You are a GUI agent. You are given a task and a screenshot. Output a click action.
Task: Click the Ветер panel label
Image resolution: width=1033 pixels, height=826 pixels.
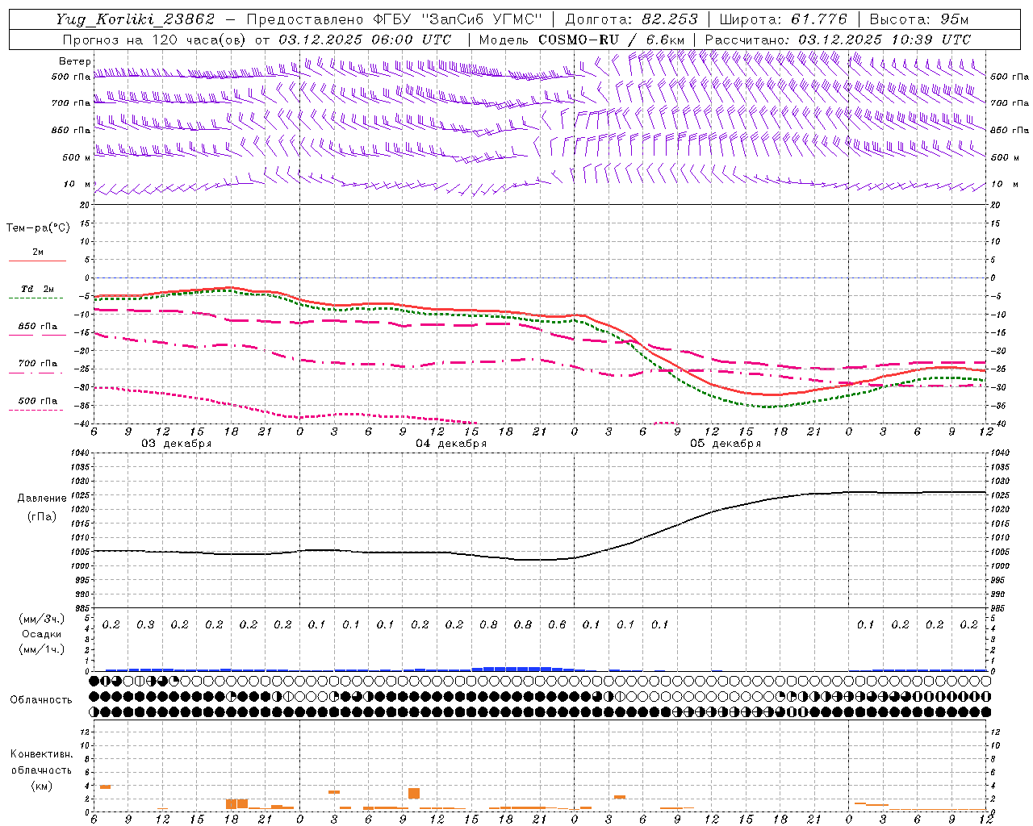(75, 61)
